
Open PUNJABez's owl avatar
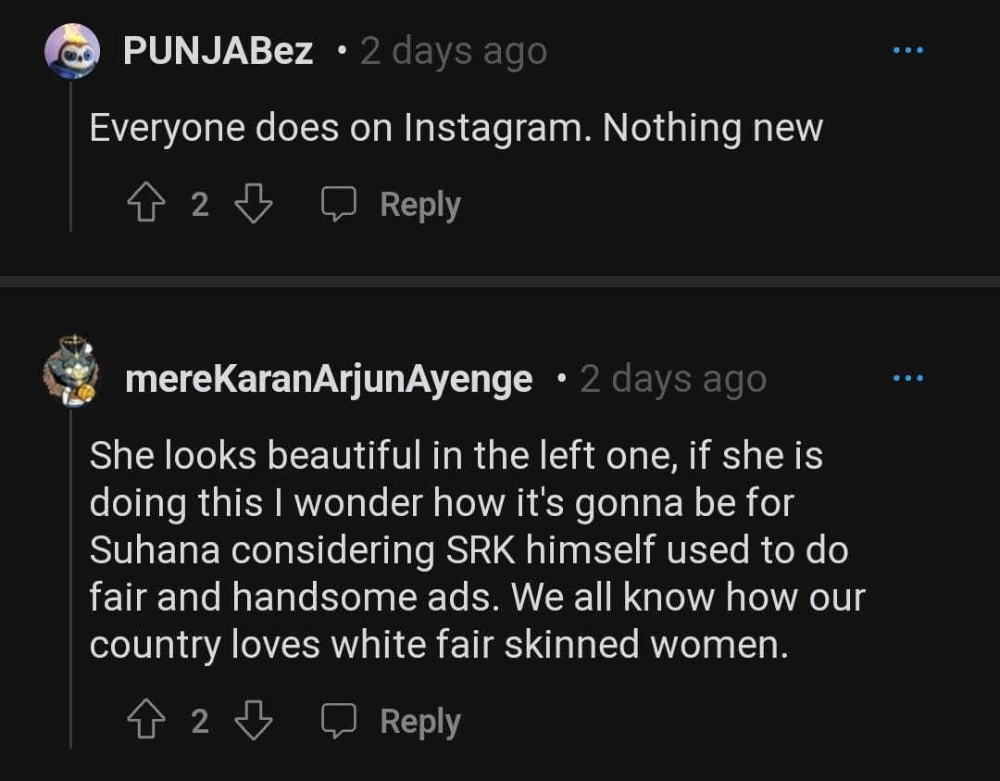[71, 52]
